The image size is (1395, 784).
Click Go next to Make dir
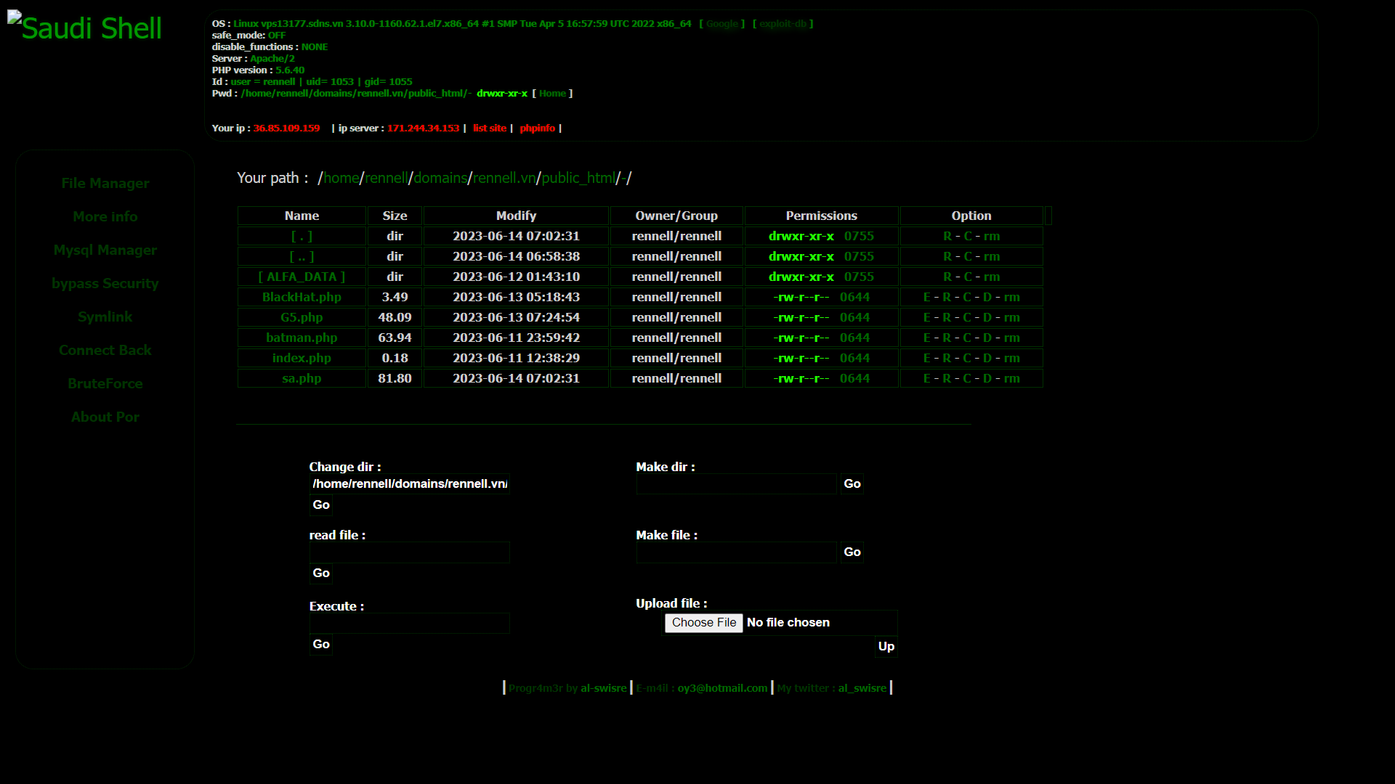click(852, 484)
